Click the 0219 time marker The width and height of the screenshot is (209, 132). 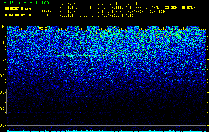(x=182, y=28)
